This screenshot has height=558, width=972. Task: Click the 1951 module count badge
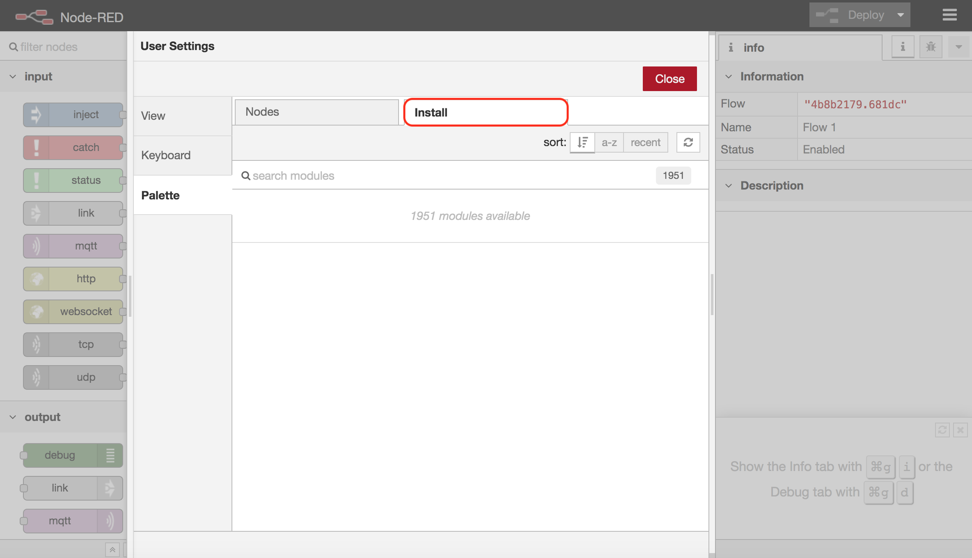pos(673,176)
